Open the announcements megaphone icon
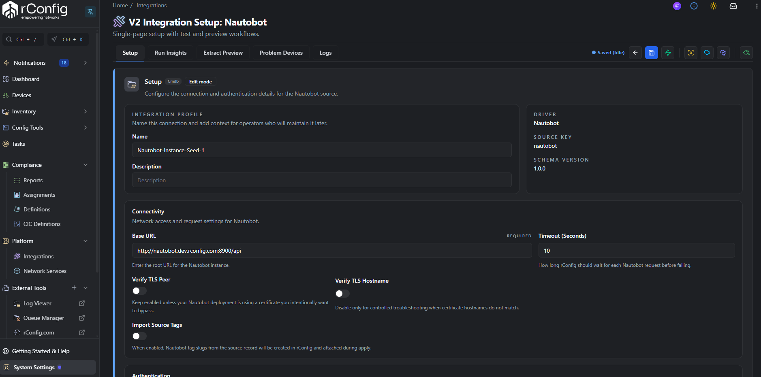761x377 pixels. [x=677, y=6]
